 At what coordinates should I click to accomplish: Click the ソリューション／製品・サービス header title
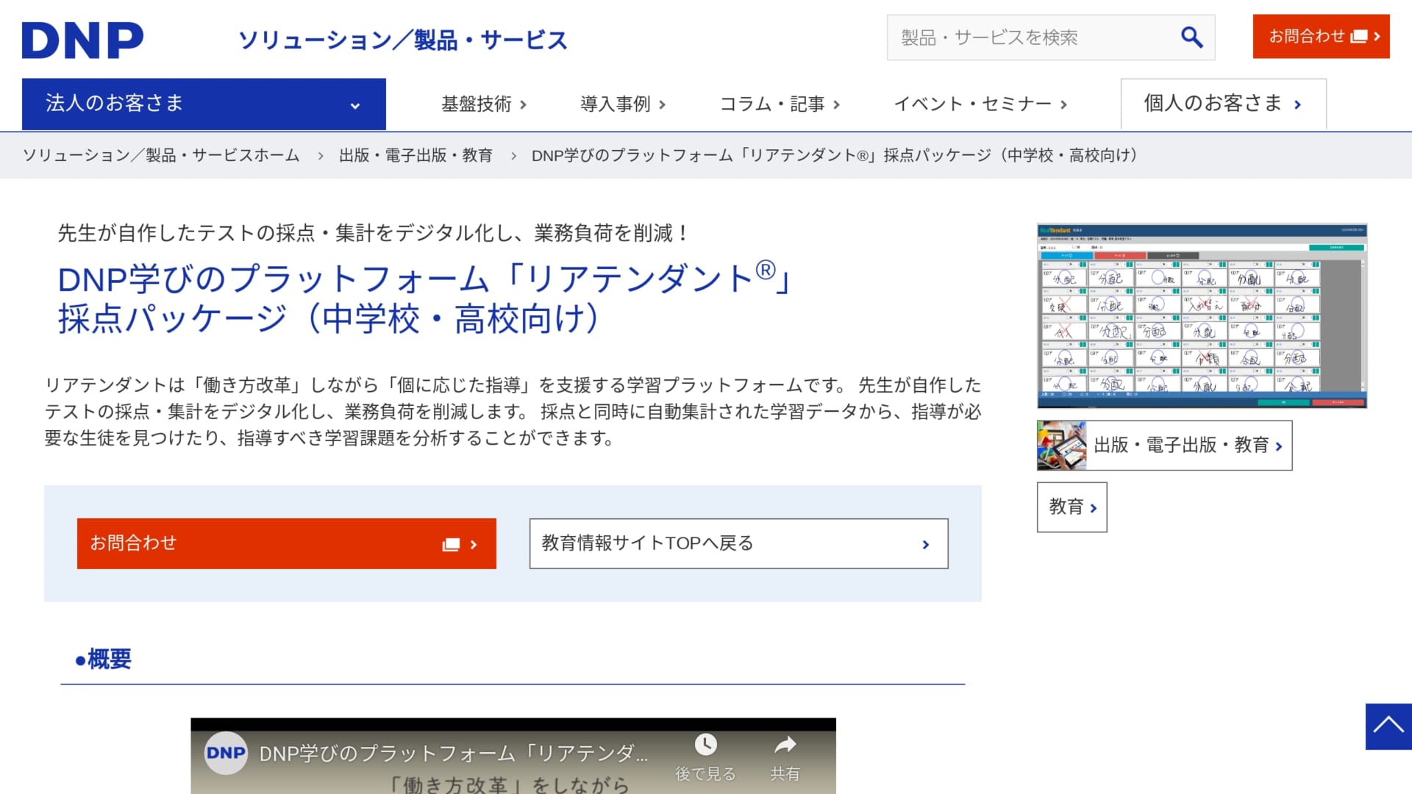[402, 40]
